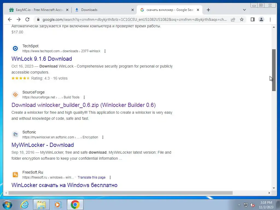Click the Chrome taskbar icon

tap(75, 205)
